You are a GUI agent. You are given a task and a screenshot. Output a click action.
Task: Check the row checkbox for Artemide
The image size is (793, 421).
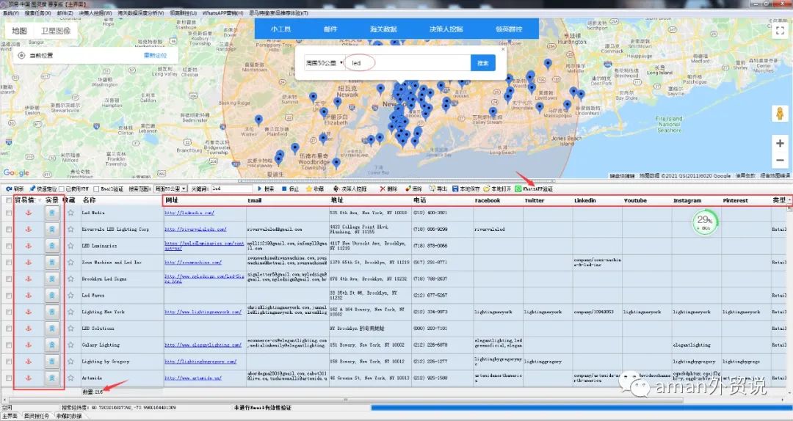click(9, 378)
